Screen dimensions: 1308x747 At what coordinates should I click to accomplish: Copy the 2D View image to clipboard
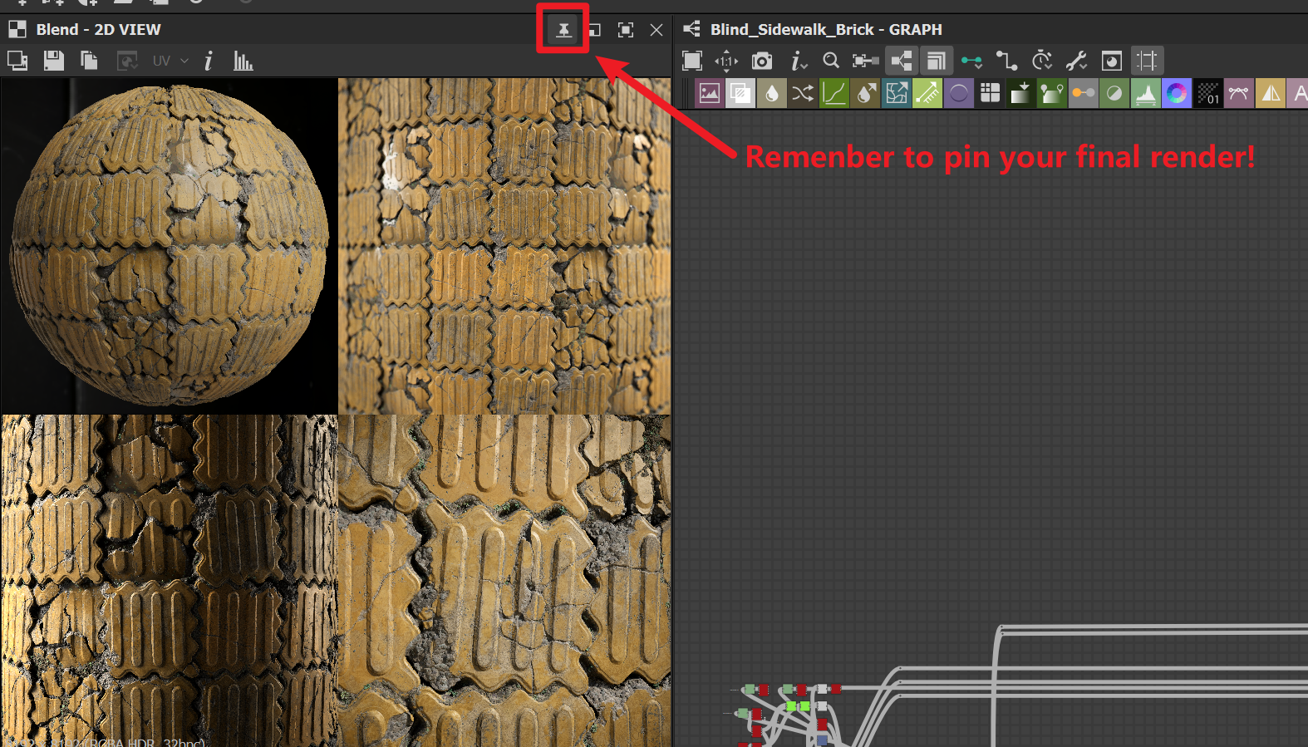(89, 61)
